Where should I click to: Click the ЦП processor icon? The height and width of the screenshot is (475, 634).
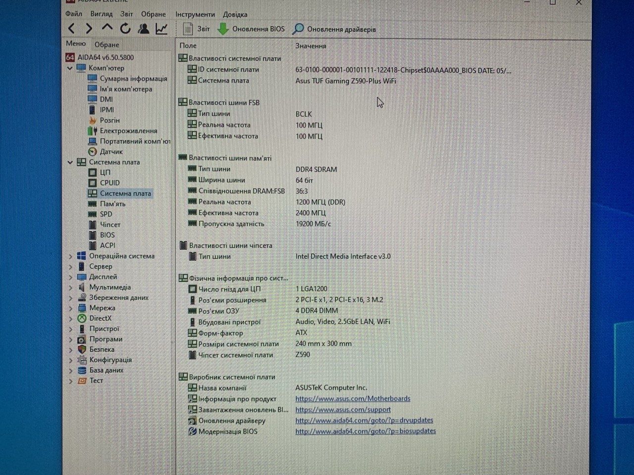click(92, 172)
